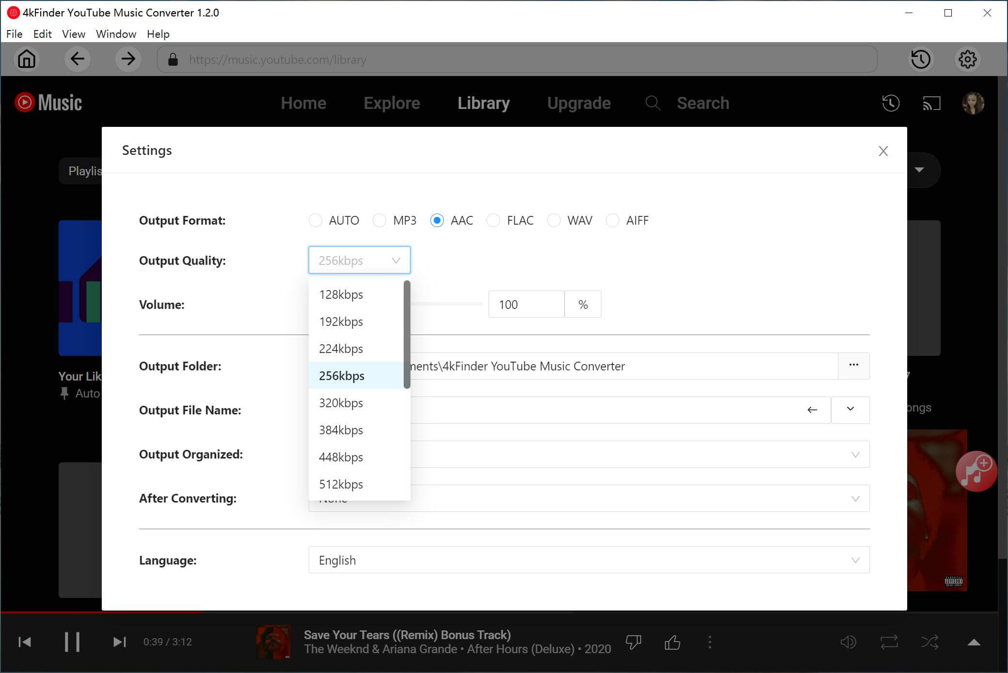Click the settings gear icon
1008x673 pixels.
click(967, 59)
